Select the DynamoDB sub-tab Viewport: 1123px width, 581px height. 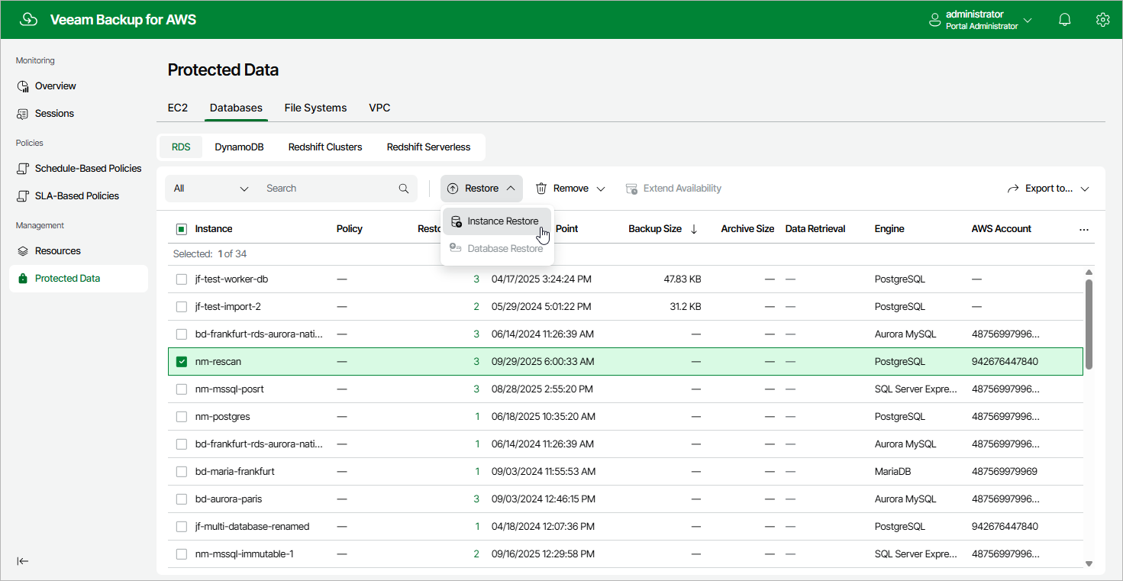(239, 147)
